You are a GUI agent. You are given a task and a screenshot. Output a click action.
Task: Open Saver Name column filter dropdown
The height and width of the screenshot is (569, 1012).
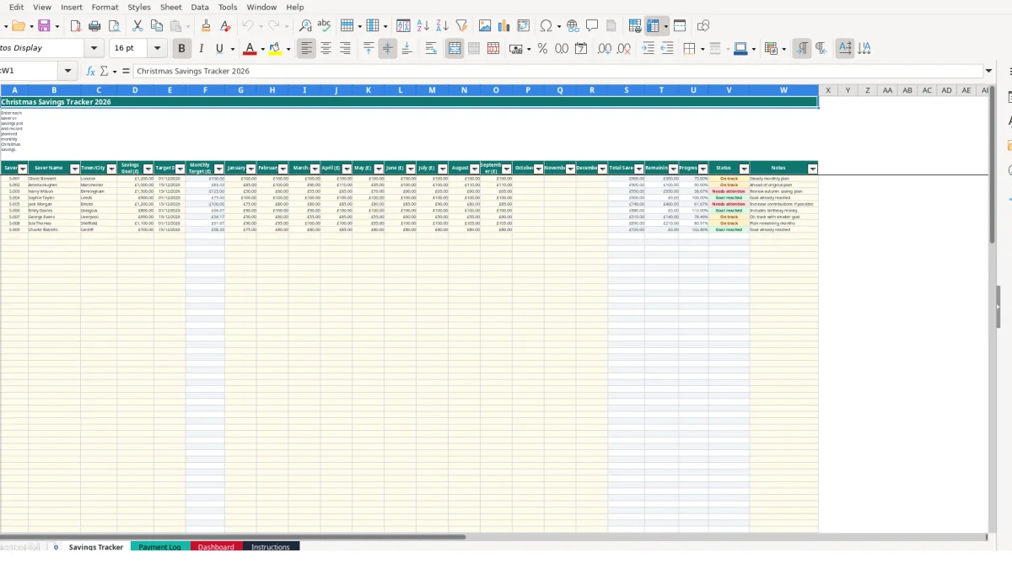click(x=75, y=169)
